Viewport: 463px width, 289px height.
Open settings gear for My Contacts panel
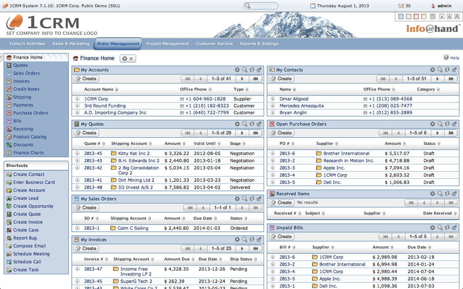pyautogui.click(x=433, y=70)
